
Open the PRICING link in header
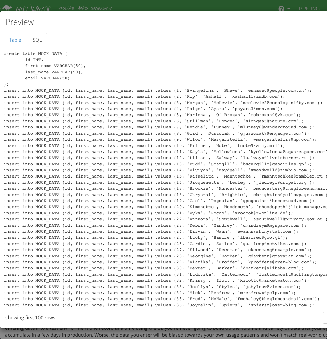click(x=309, y=9)
